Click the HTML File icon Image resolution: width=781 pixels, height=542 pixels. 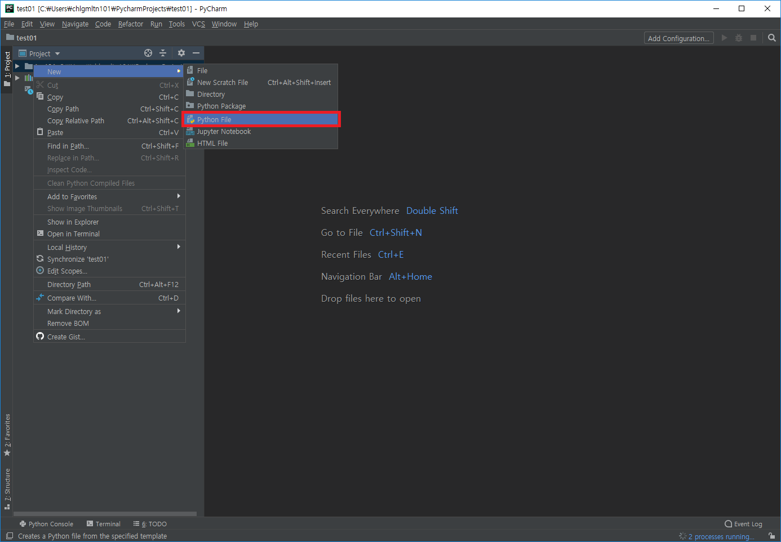coord(190,143)
